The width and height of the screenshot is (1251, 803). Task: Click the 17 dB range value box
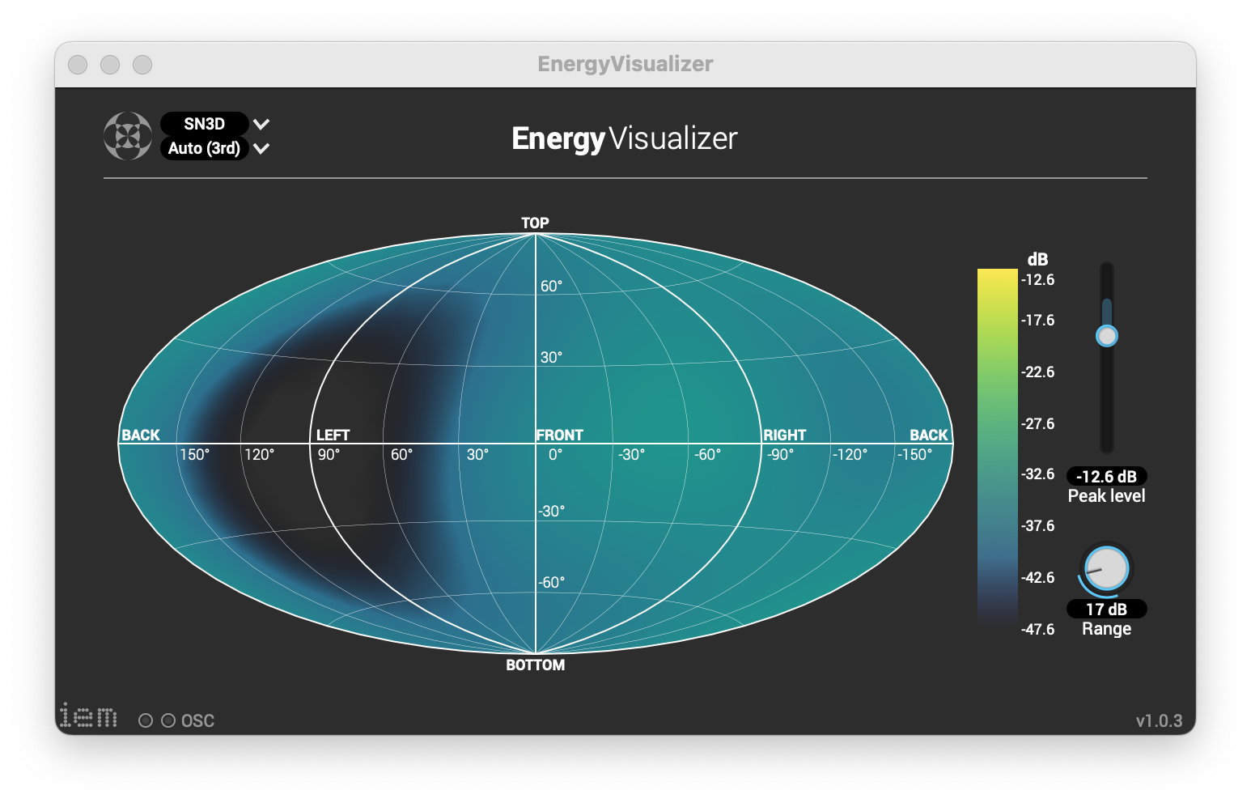click(1106, 609)
